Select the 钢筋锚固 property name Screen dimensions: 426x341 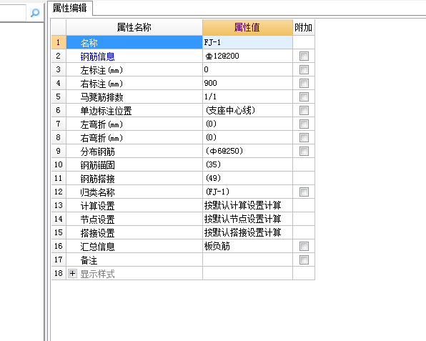click(x=97, y=165)
